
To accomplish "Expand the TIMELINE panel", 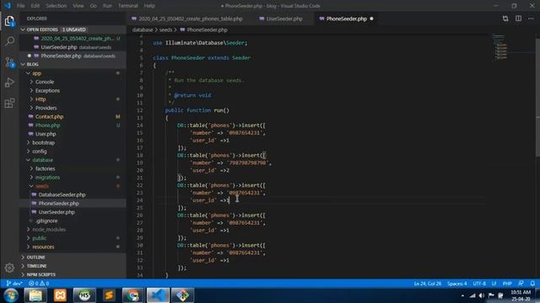I will click(x=73, y=266).
